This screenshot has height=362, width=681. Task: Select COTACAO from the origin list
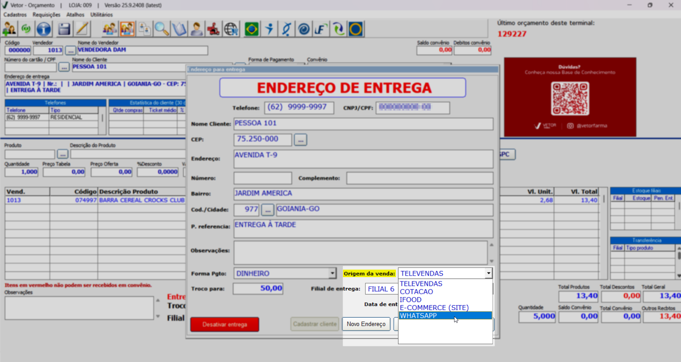tap(445, 292)
